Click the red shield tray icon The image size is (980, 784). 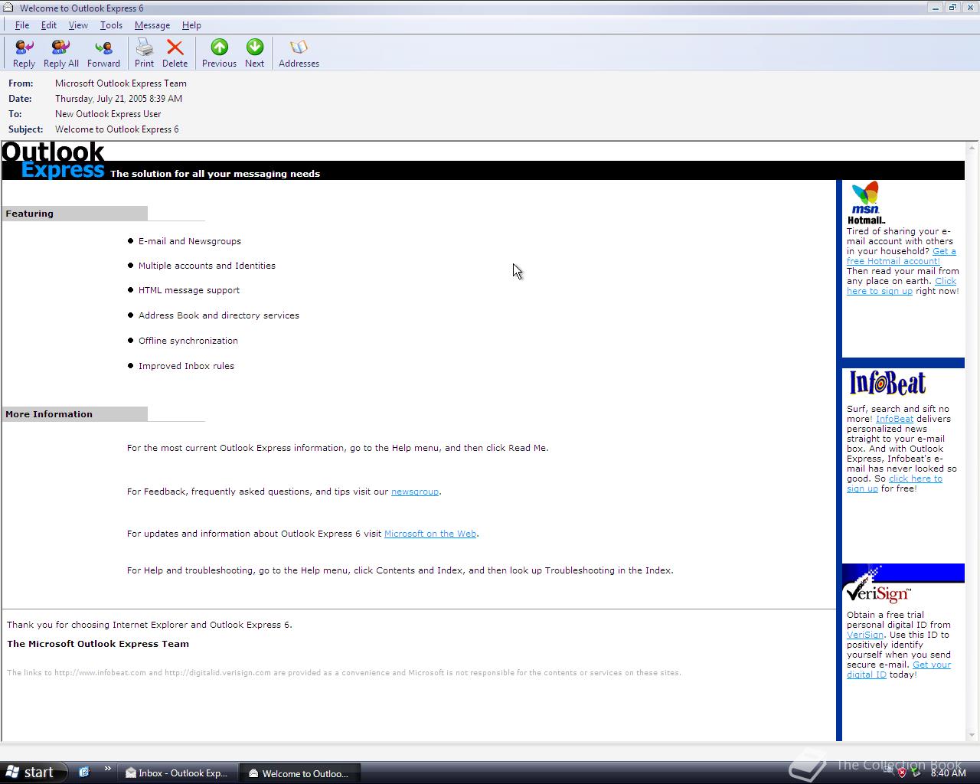click(902, 773)
